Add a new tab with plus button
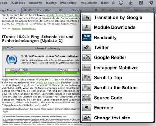The width and height of the screenshot is (156, 126). (x=153, y=10)
